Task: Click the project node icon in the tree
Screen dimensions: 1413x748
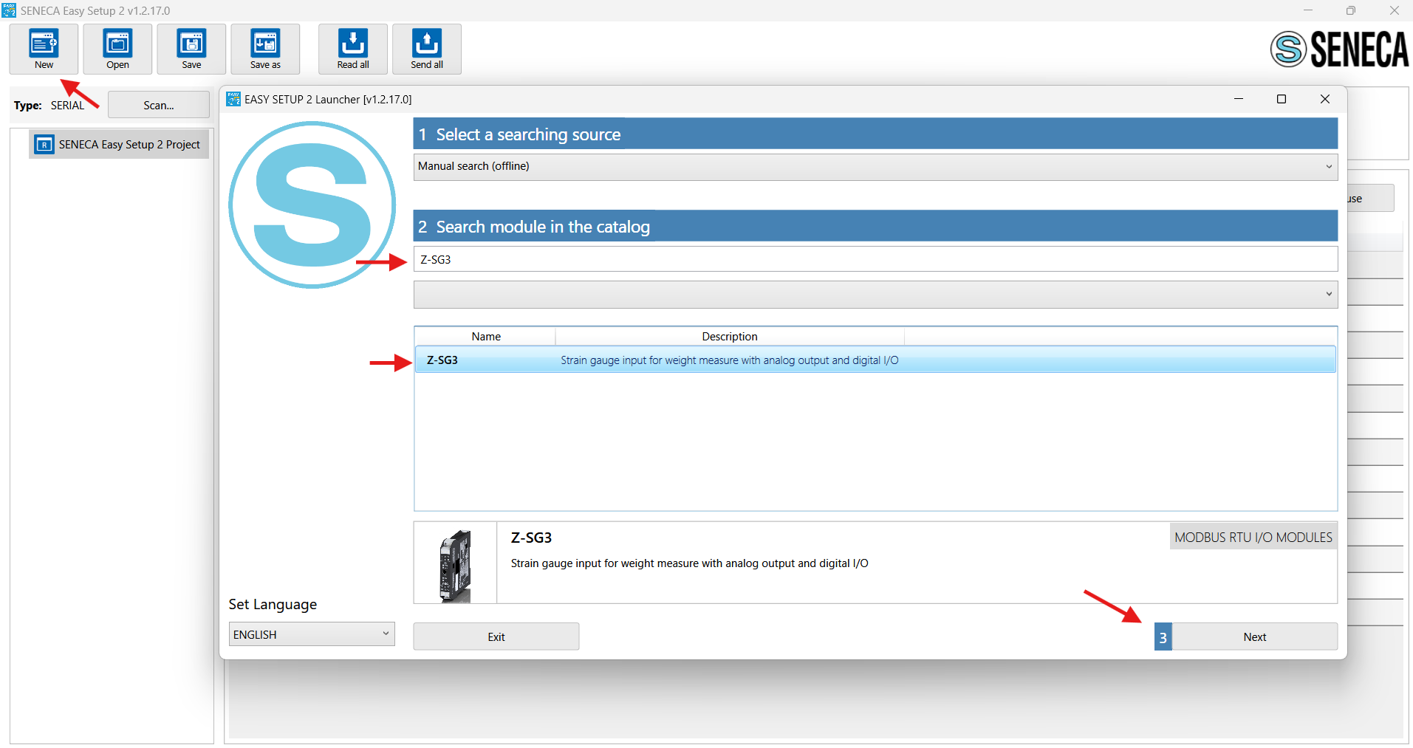Action: click(x=44, y=144)
